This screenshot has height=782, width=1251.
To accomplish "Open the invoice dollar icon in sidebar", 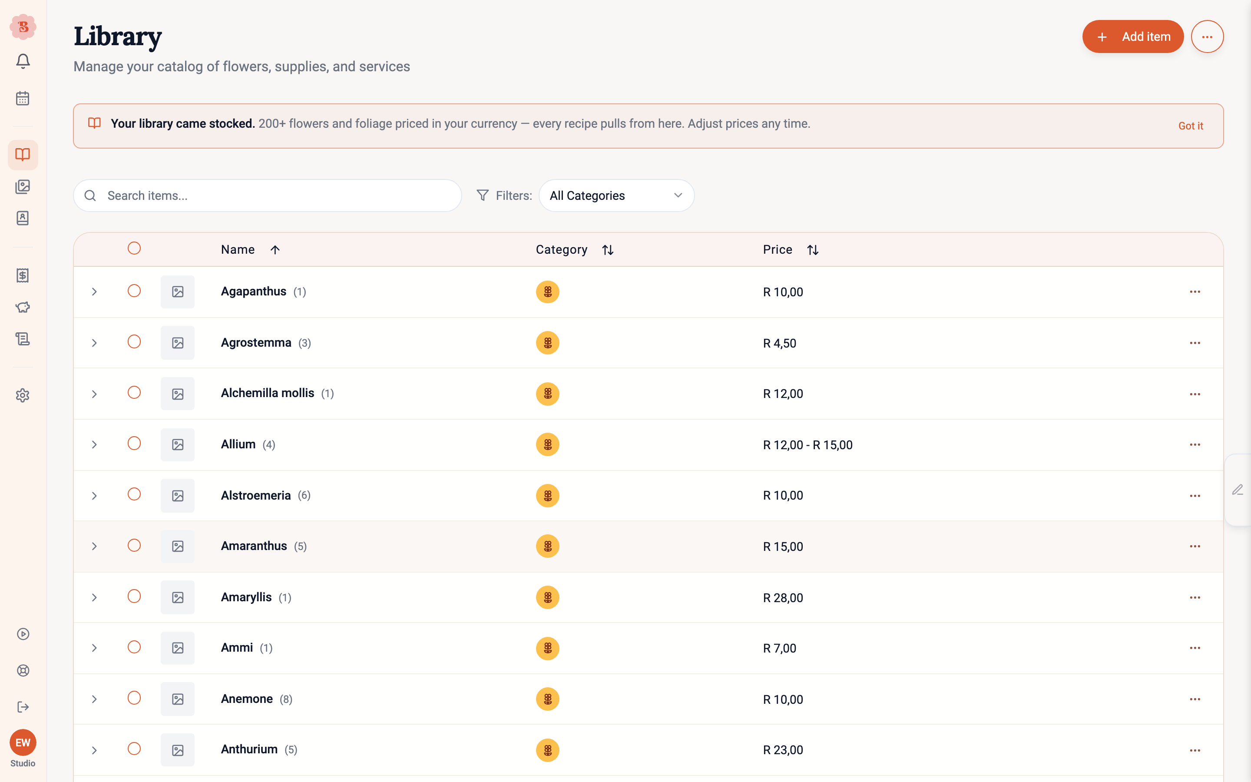I will 23,275.
